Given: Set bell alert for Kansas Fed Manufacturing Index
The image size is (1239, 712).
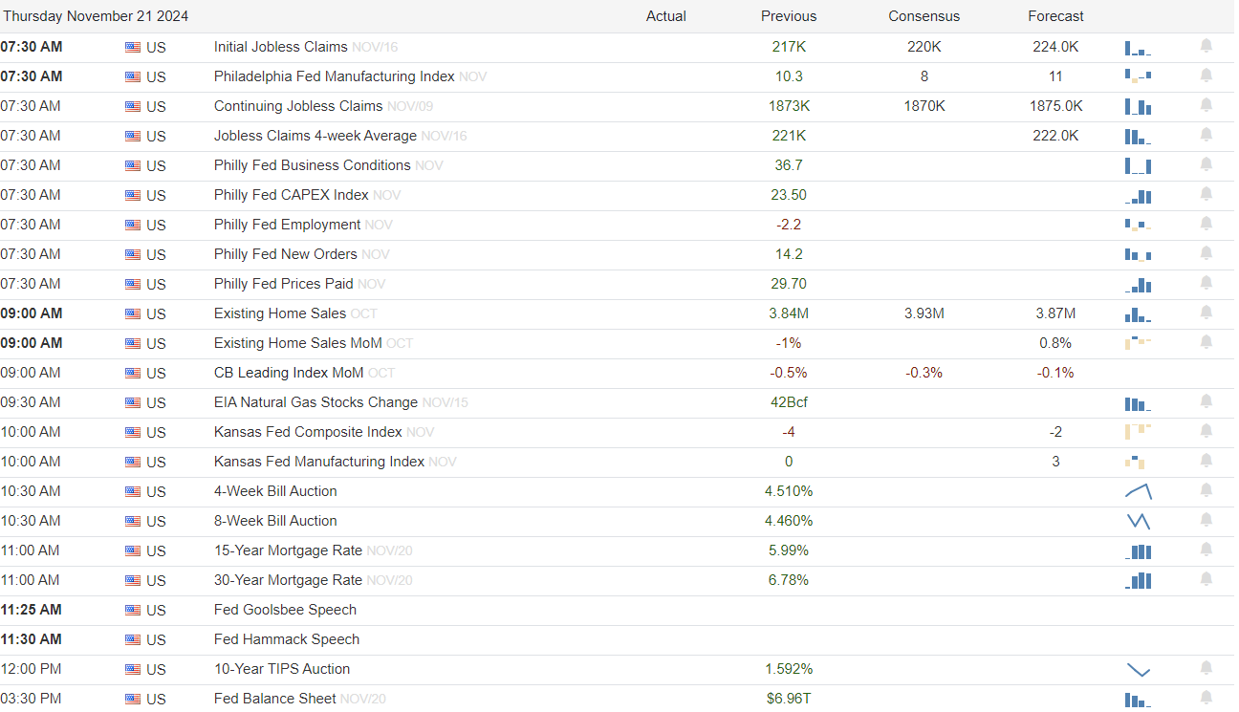Looking at the screenshot, I should pyautogui.click(x=1206, y=461).
